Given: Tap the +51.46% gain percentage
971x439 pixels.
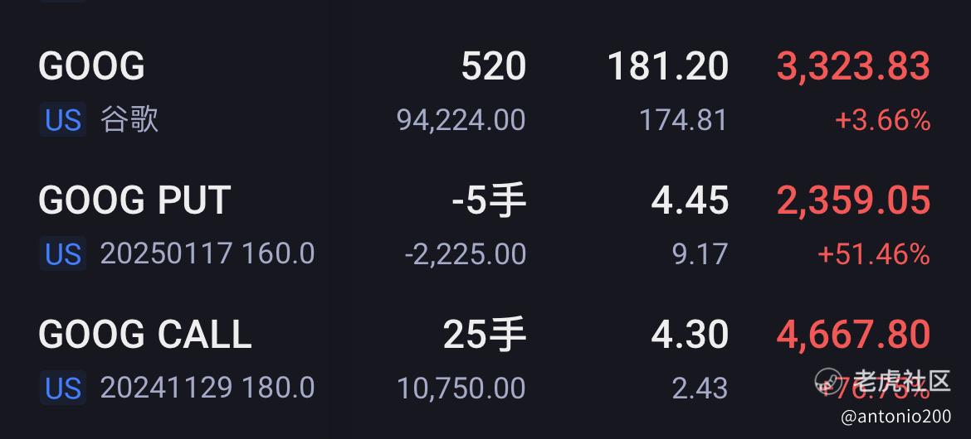Looking at the screenshot, I should 873,254.
